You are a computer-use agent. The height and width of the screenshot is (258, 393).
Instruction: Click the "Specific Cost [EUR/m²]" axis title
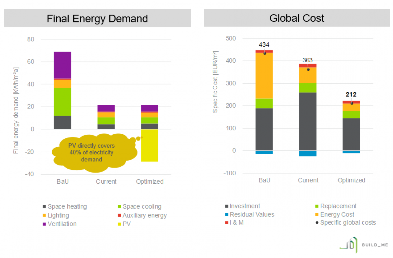215,82
